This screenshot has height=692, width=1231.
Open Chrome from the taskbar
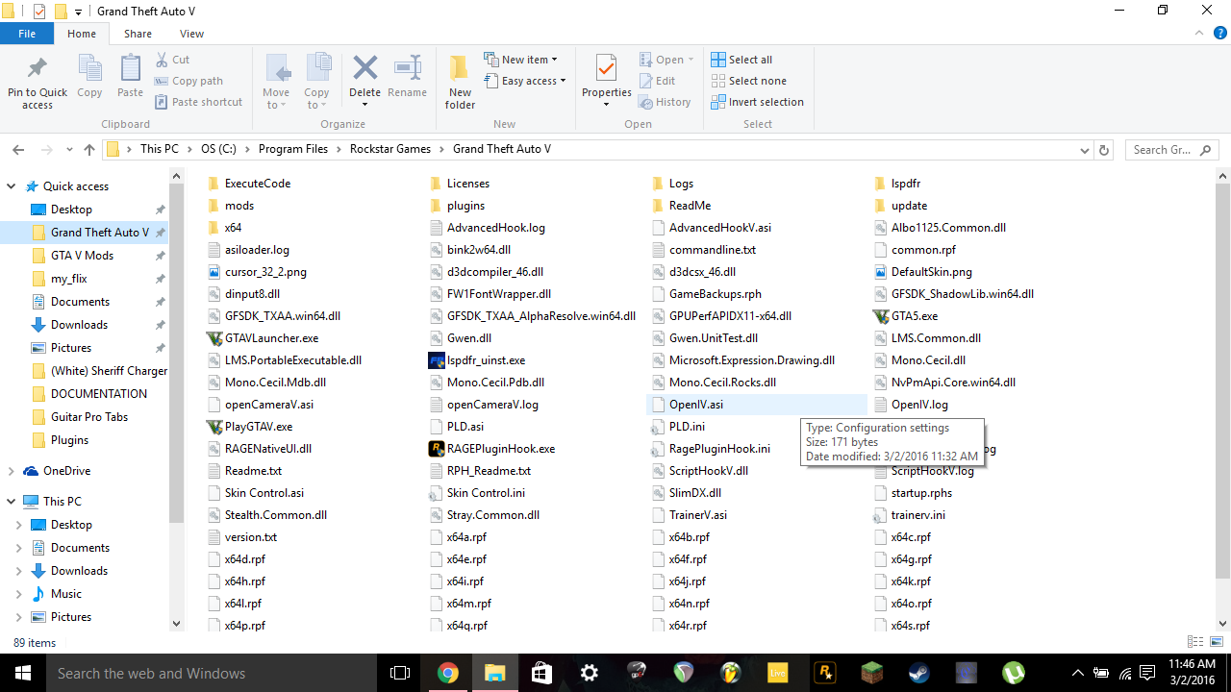pyautogui.click(x=447, y=673)
